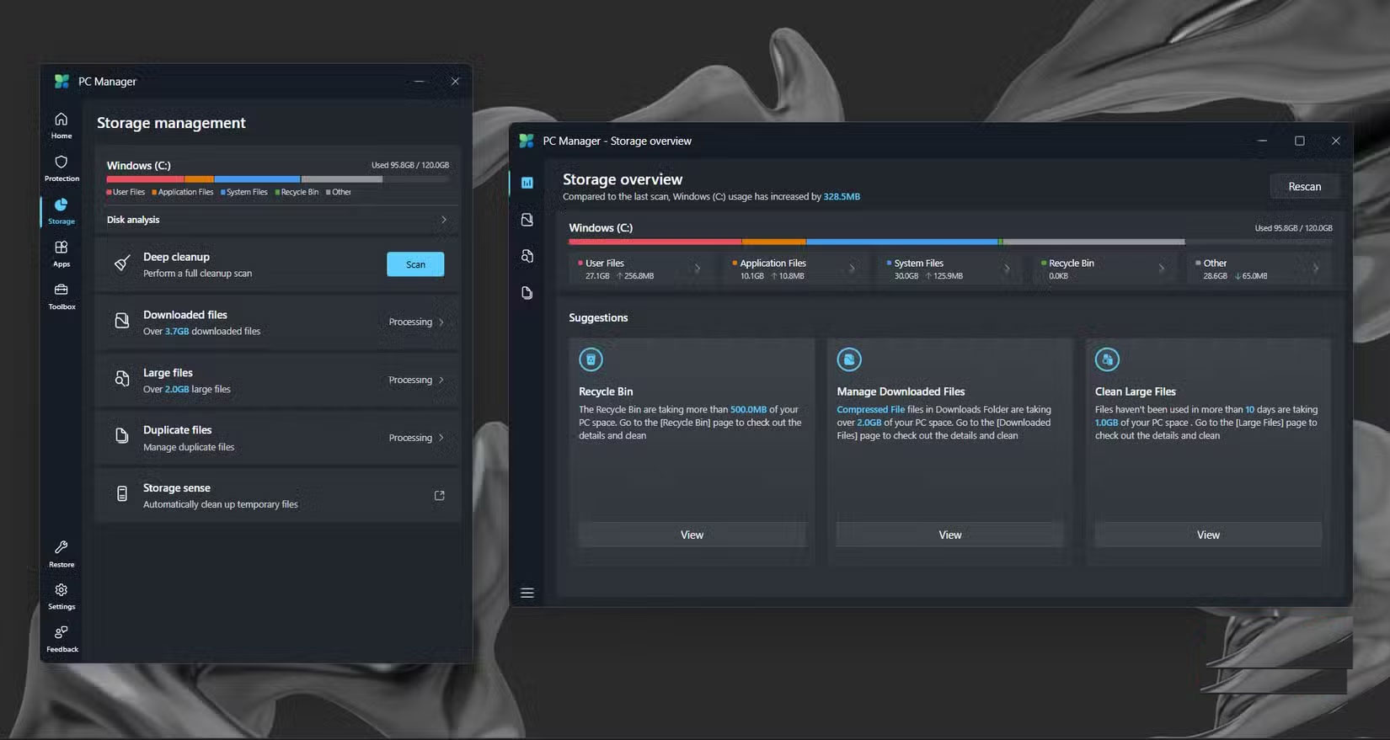Viewport: 1390px width, 740px height.
Task: Expand System Files category details
Action: click(1006, 269)
